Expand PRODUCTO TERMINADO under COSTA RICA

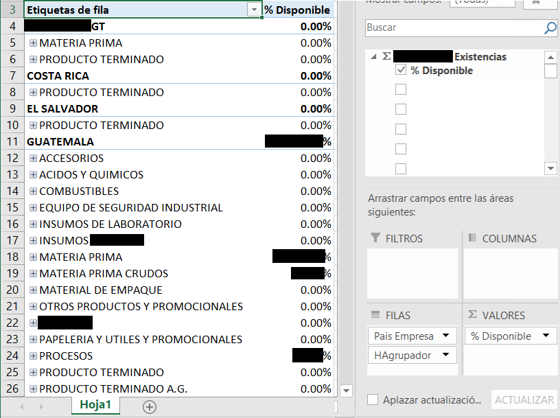coord(33,92)
